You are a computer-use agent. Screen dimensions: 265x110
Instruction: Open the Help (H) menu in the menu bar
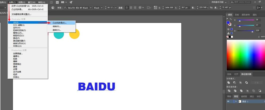[x=42, y=2]
